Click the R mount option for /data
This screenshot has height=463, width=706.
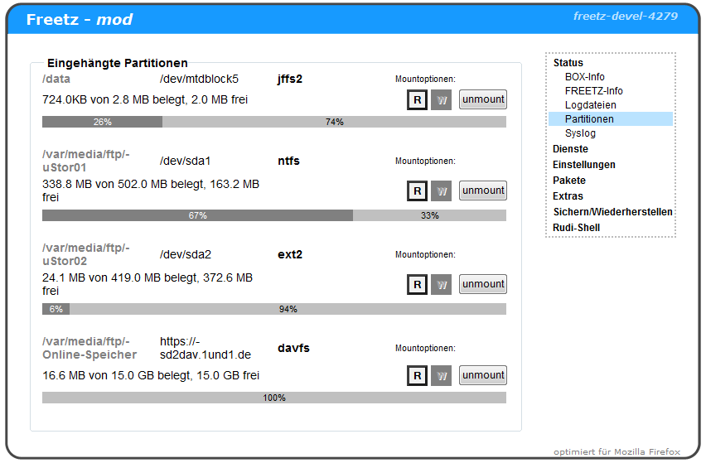pos(418,99)
